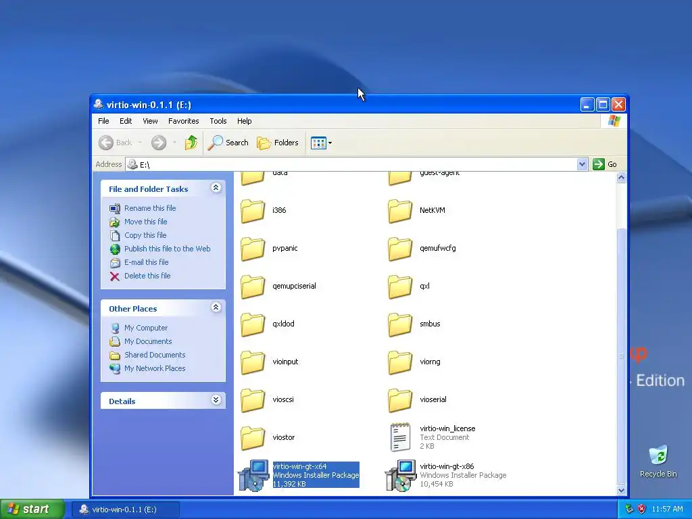
Task: Open the Views button
Action: [321, 143]
